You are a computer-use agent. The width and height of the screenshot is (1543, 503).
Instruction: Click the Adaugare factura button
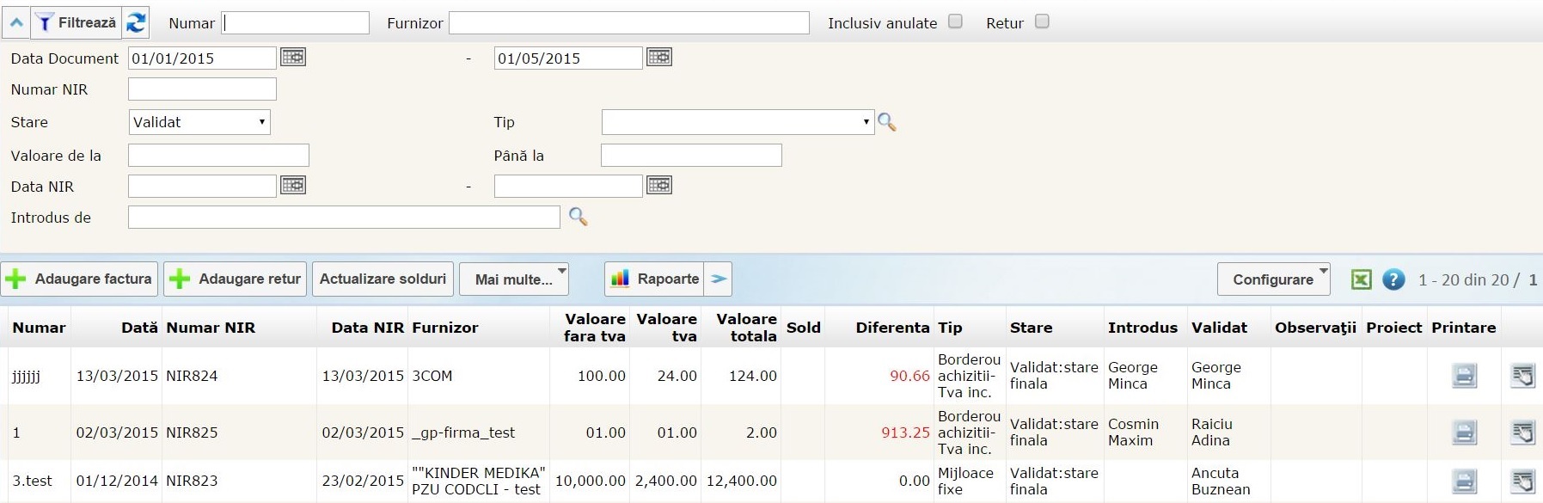[80, 279]
